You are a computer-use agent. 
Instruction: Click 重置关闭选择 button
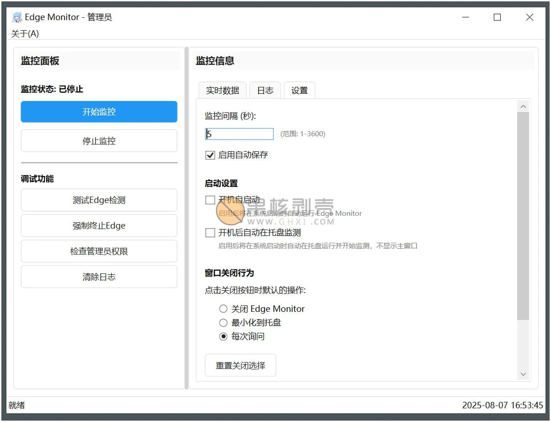[x=240, y=365]
